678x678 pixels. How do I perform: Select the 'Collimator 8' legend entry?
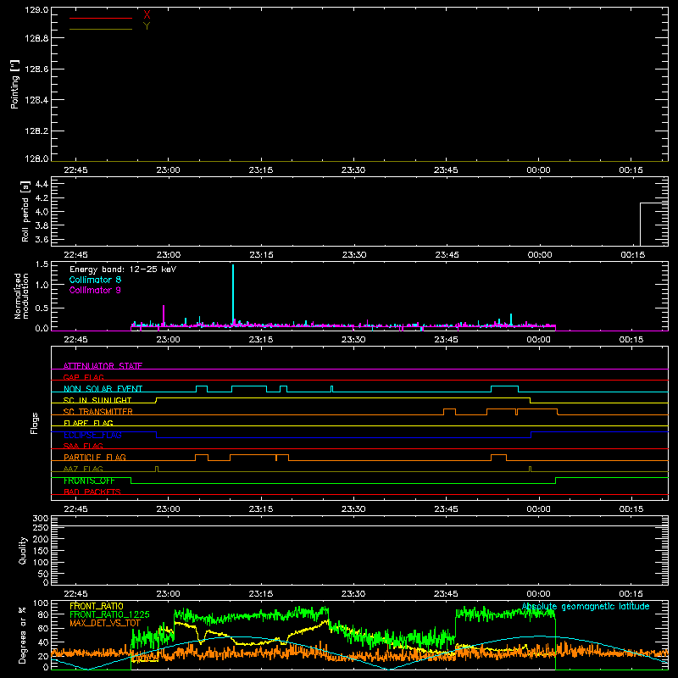click(x=95, y=280)
